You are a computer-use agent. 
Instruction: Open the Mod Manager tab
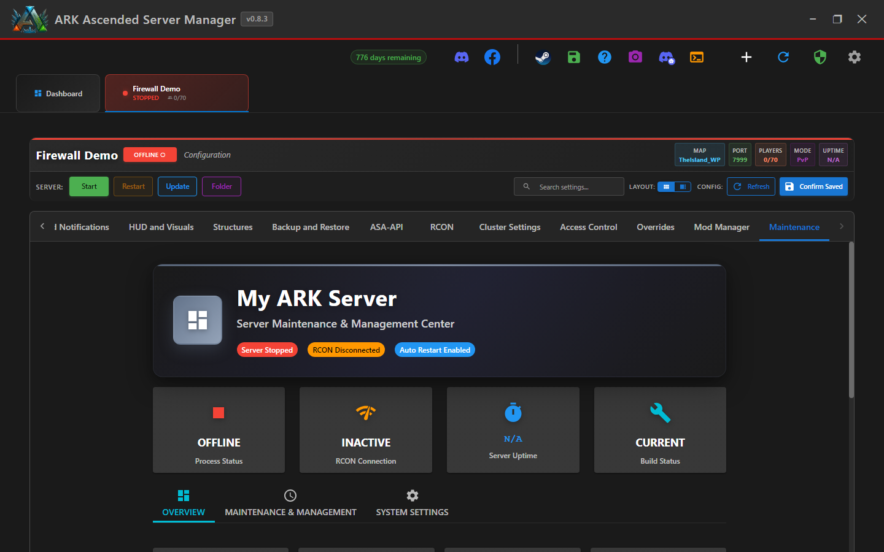[x=722, y=227]
